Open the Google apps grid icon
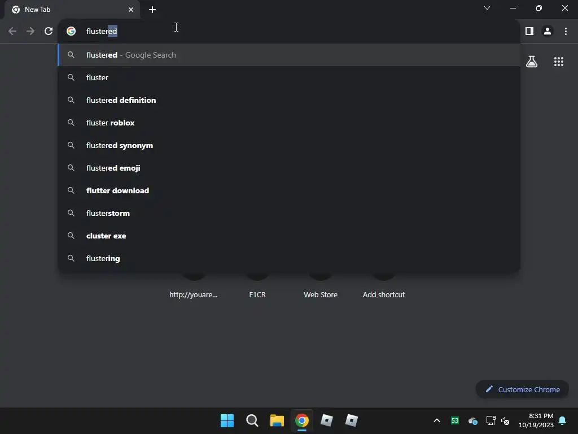The width and height of the screenshot is (578, 434). click(558, 61)
